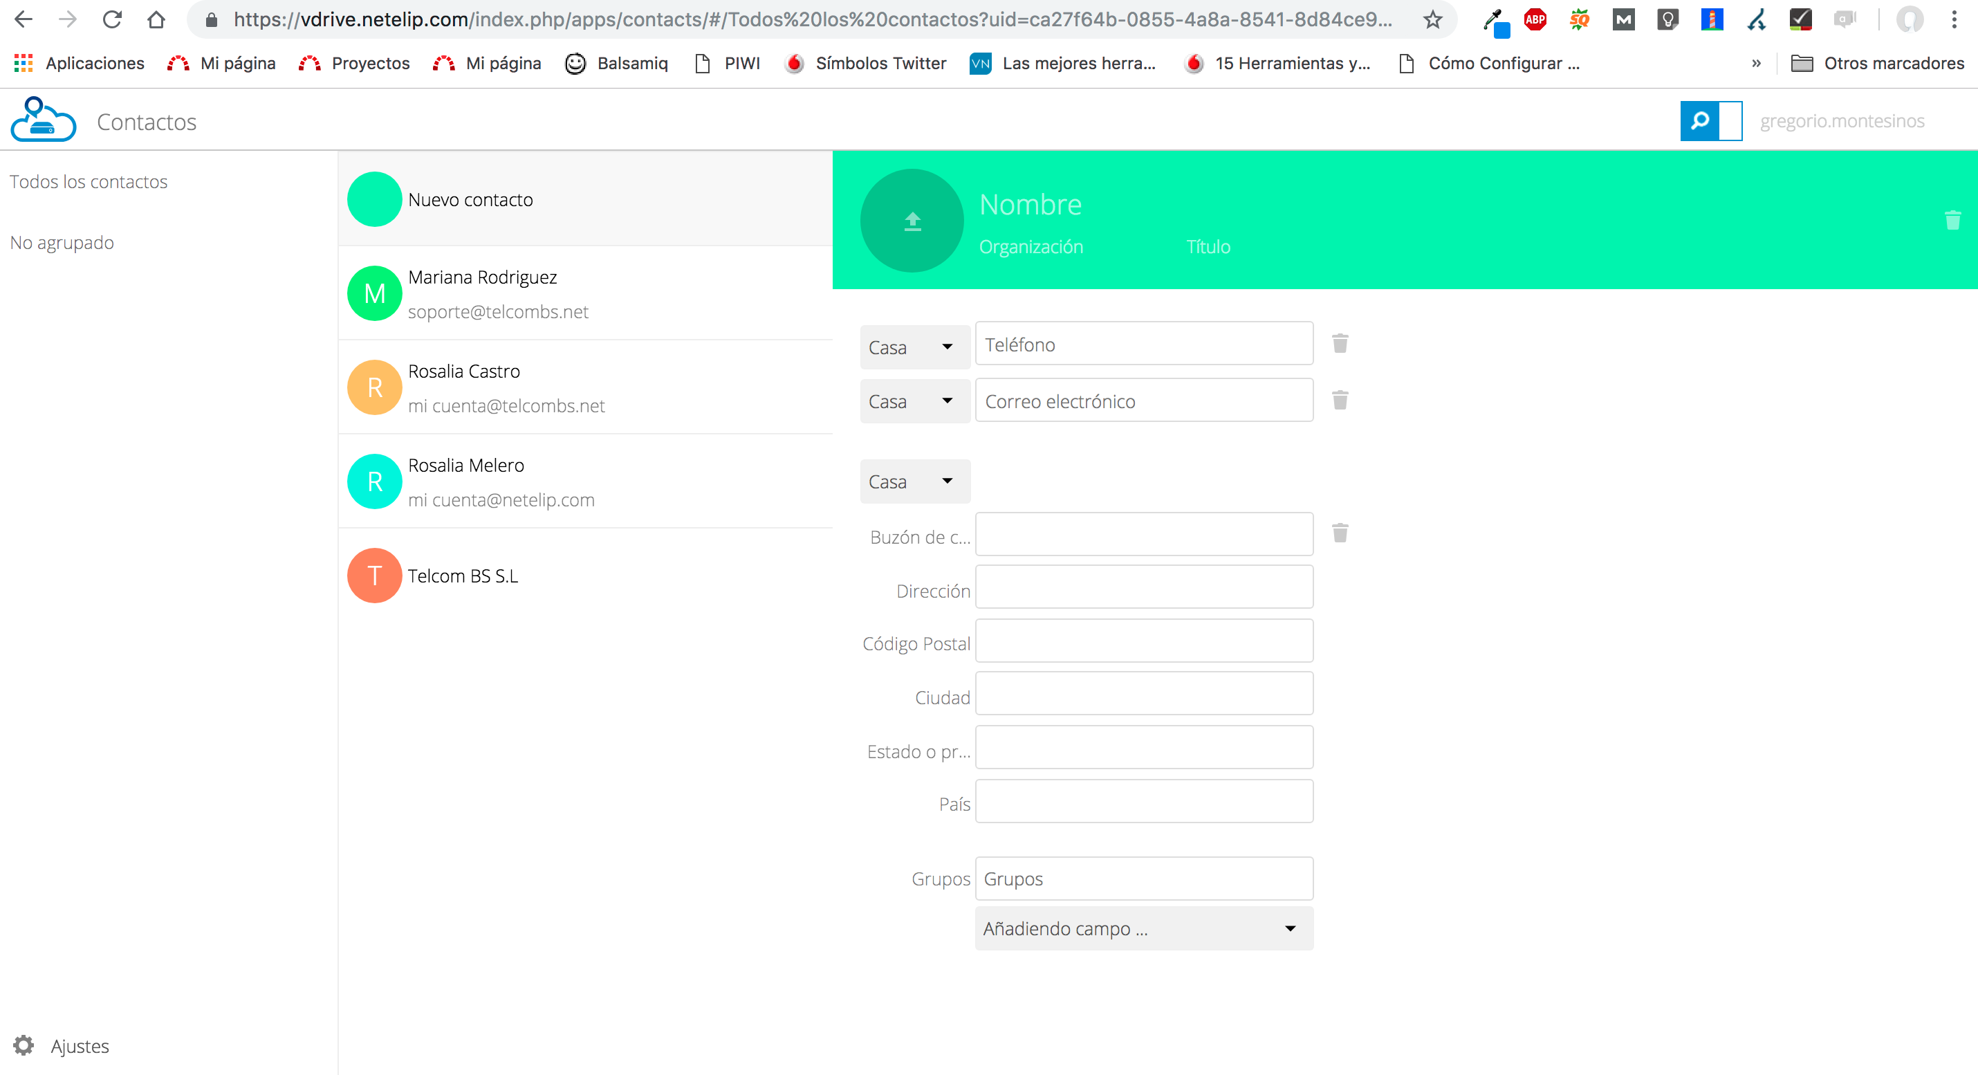
Task: Open PIWI bookmark
Action: click(727, 63)
